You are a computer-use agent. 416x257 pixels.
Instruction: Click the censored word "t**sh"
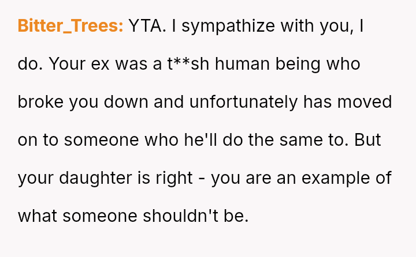pos(188,64)
